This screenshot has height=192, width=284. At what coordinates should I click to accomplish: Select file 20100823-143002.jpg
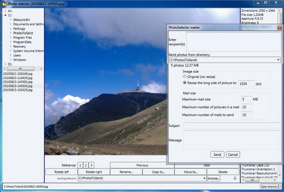point(18,82)
